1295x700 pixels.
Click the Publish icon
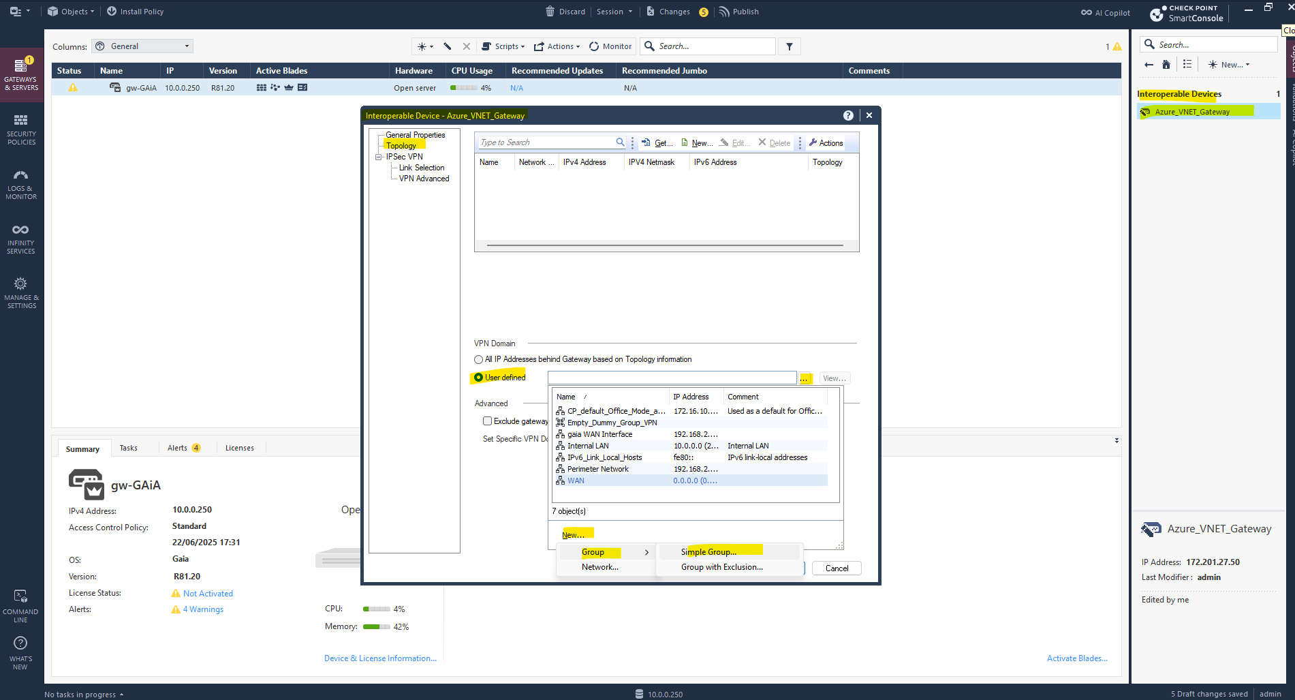724,12
